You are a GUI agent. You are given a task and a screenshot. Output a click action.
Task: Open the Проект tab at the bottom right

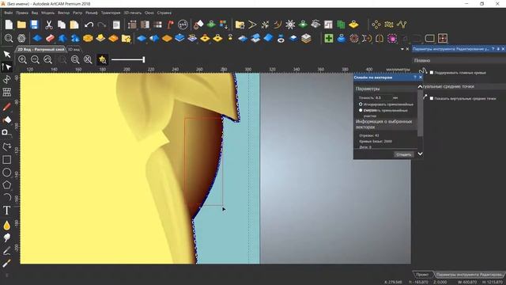tap(422, 275)
